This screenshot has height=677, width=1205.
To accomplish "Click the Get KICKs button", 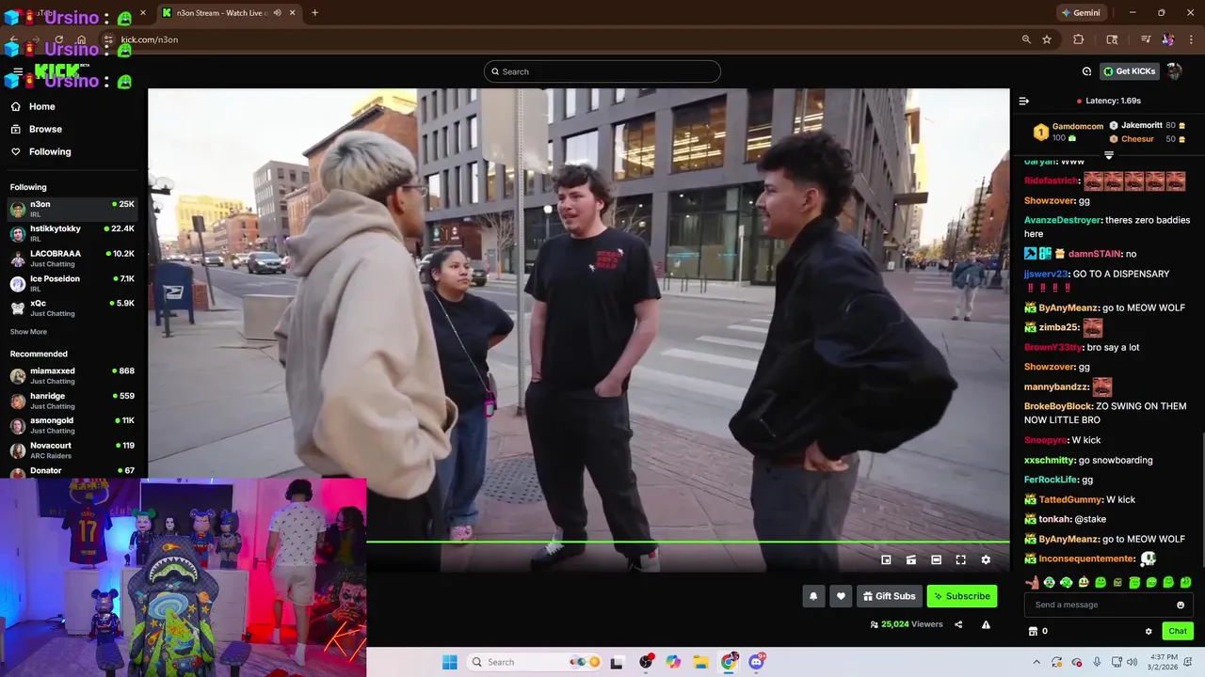I will pos(1129,71).
